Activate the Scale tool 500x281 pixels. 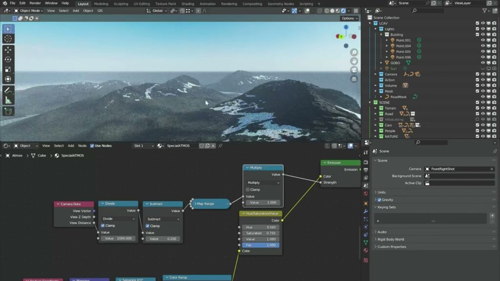(x=8, y=69)
